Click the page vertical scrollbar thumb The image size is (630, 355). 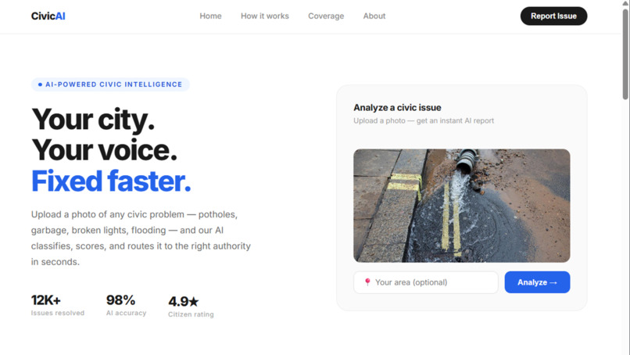click(625, 53)
